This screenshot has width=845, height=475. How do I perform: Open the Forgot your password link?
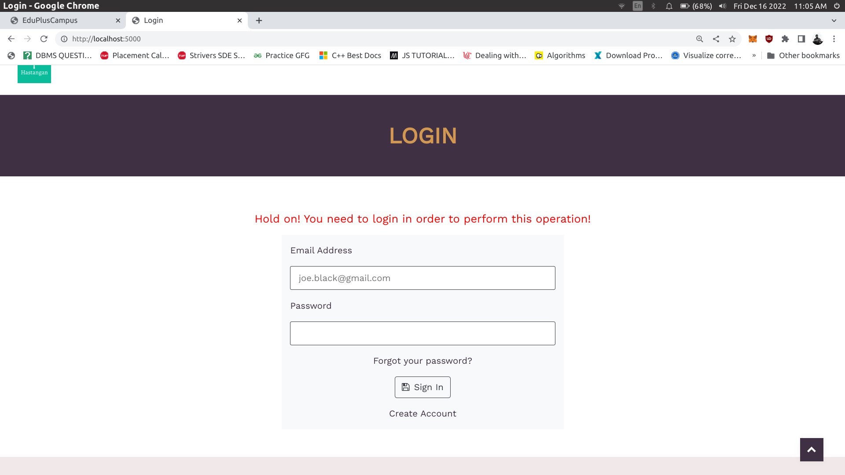422,360
